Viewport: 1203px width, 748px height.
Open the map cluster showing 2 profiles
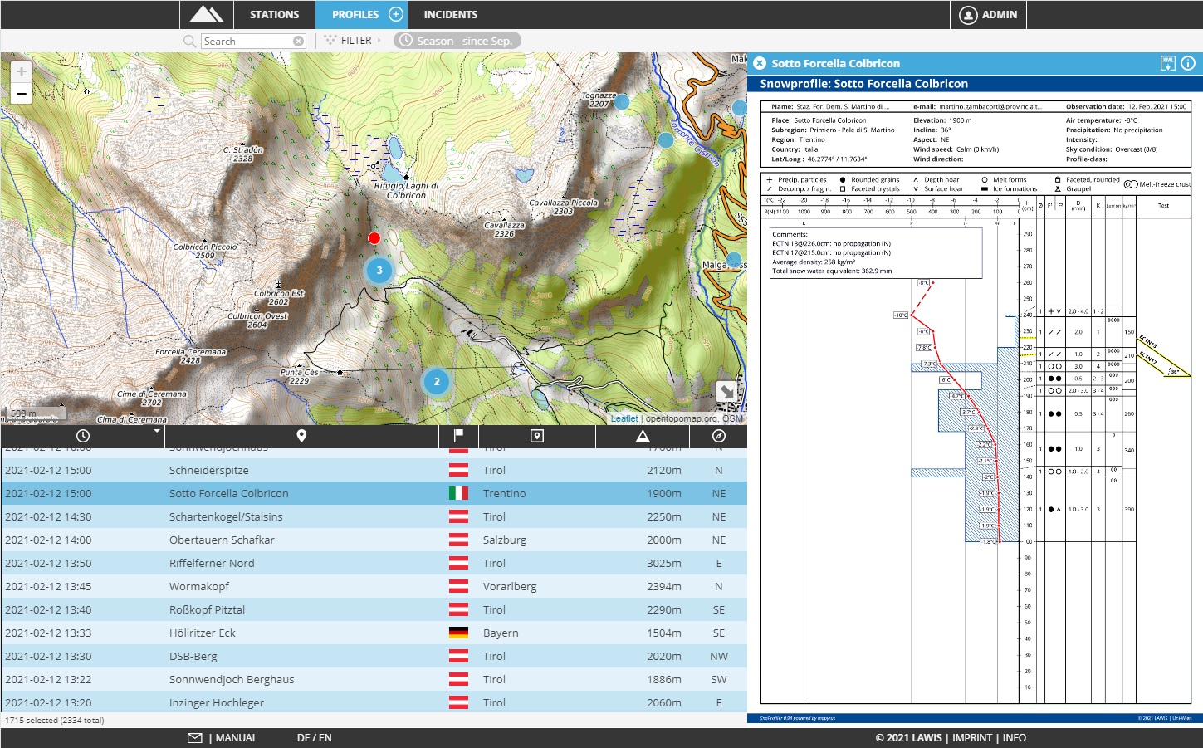point(437,382)
